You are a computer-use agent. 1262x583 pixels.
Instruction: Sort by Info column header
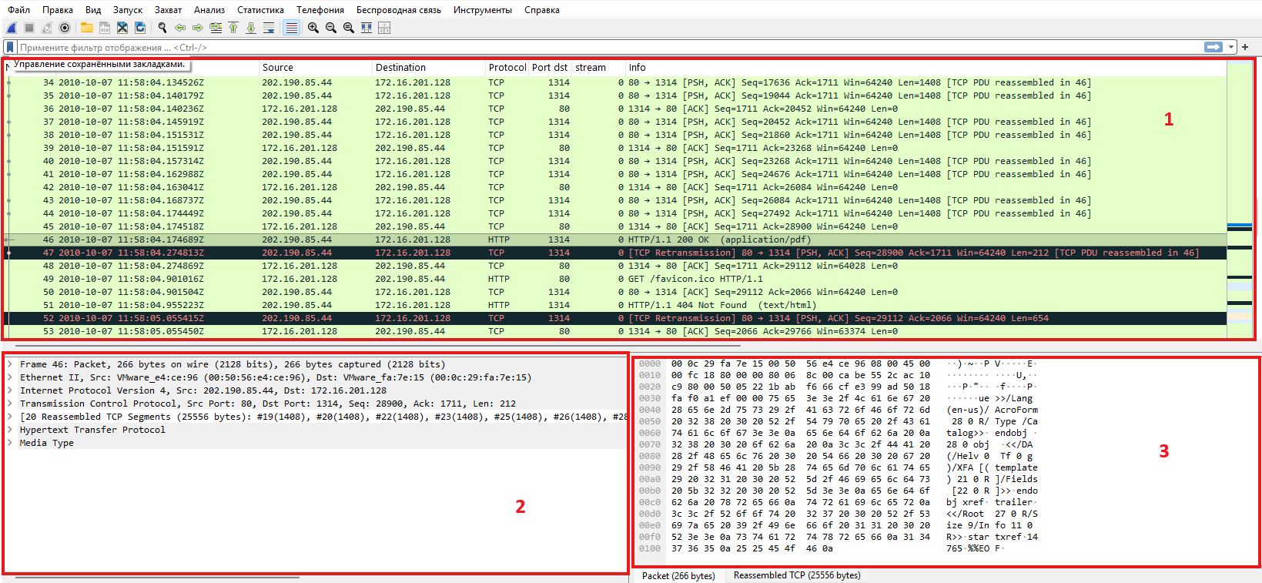(926, 68)
